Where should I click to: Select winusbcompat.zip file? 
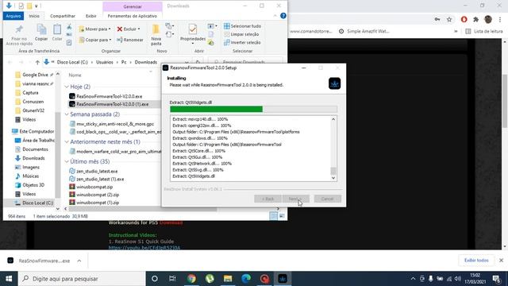coord(94,187)
